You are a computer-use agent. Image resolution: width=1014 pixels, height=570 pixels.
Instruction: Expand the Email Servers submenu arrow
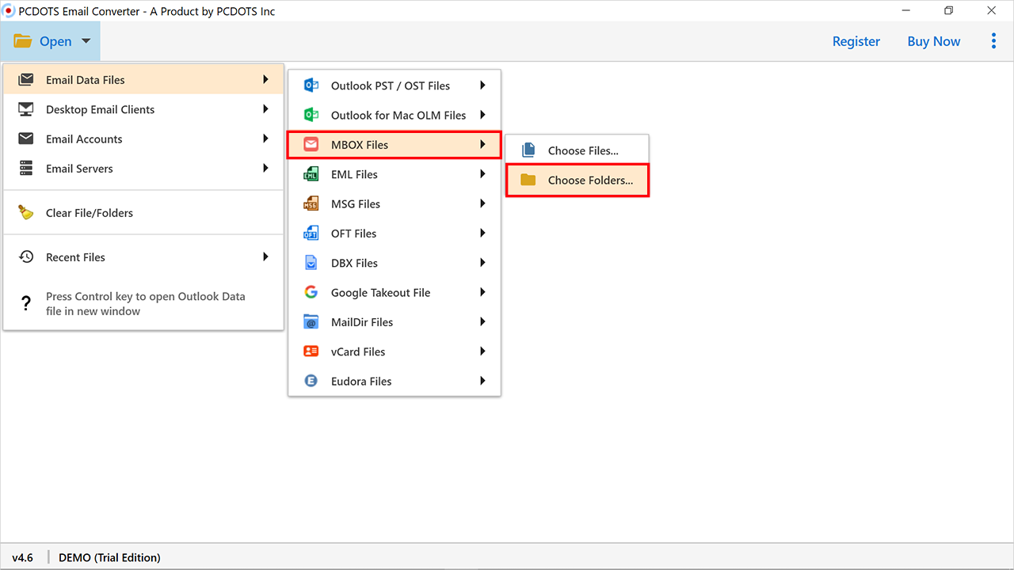(x=265, y=168)
